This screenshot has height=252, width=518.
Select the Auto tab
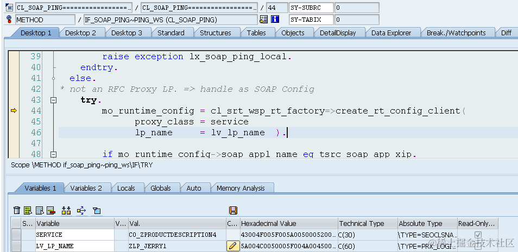coord(194,188)
